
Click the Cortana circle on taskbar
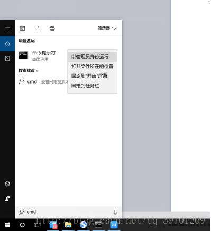(22, 225)
